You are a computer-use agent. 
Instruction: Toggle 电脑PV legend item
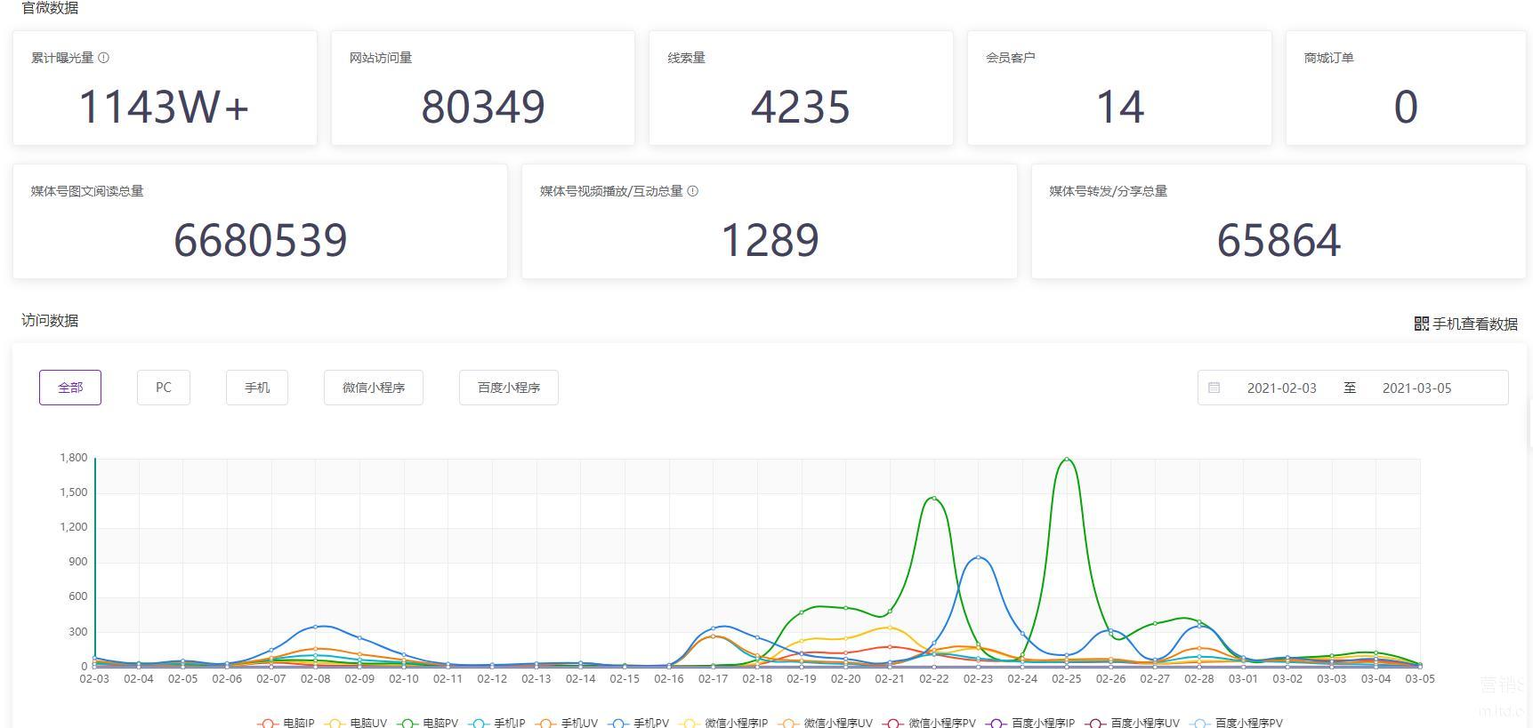(x=429, y=723)
